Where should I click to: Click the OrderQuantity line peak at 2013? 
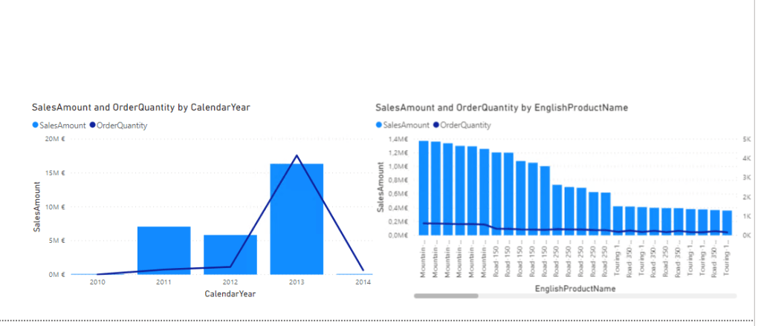coord(297,156)
